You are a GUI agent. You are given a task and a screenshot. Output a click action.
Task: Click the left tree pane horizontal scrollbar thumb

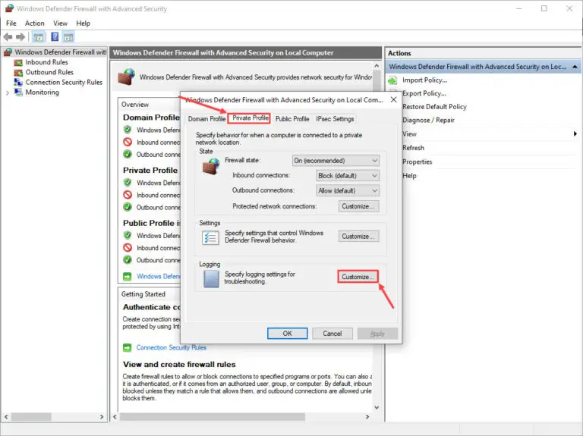[31, 417]
